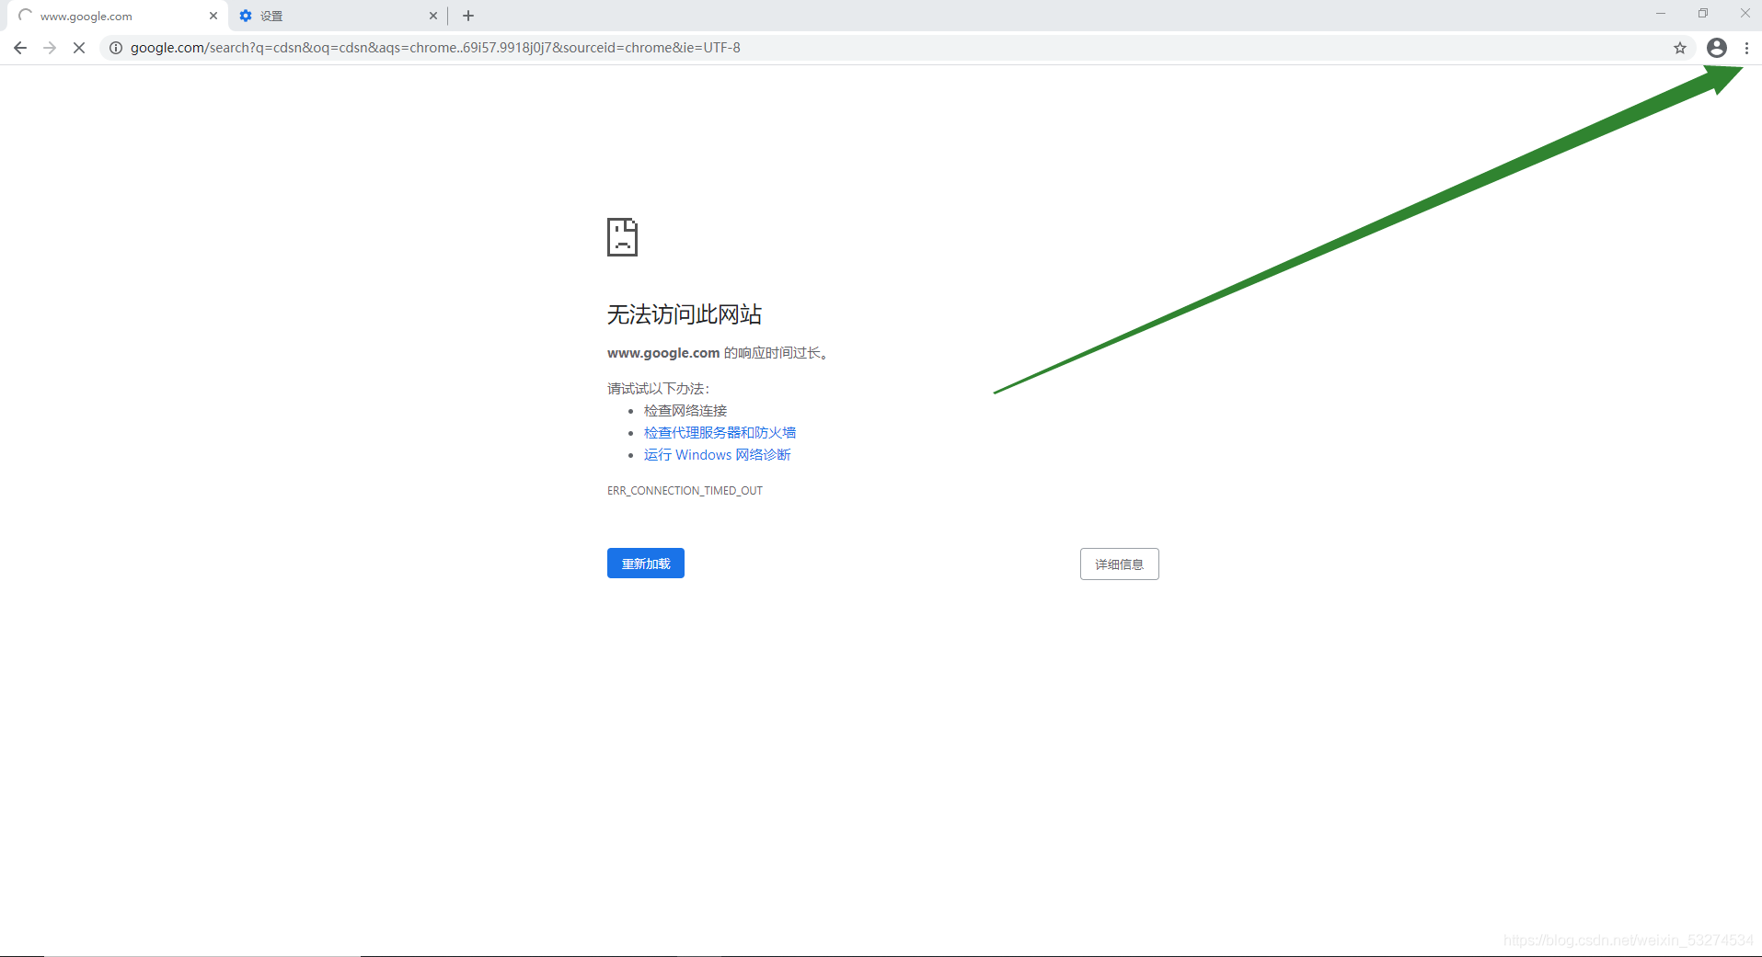Restore down the Chrome window

(x=1703, y=13)
